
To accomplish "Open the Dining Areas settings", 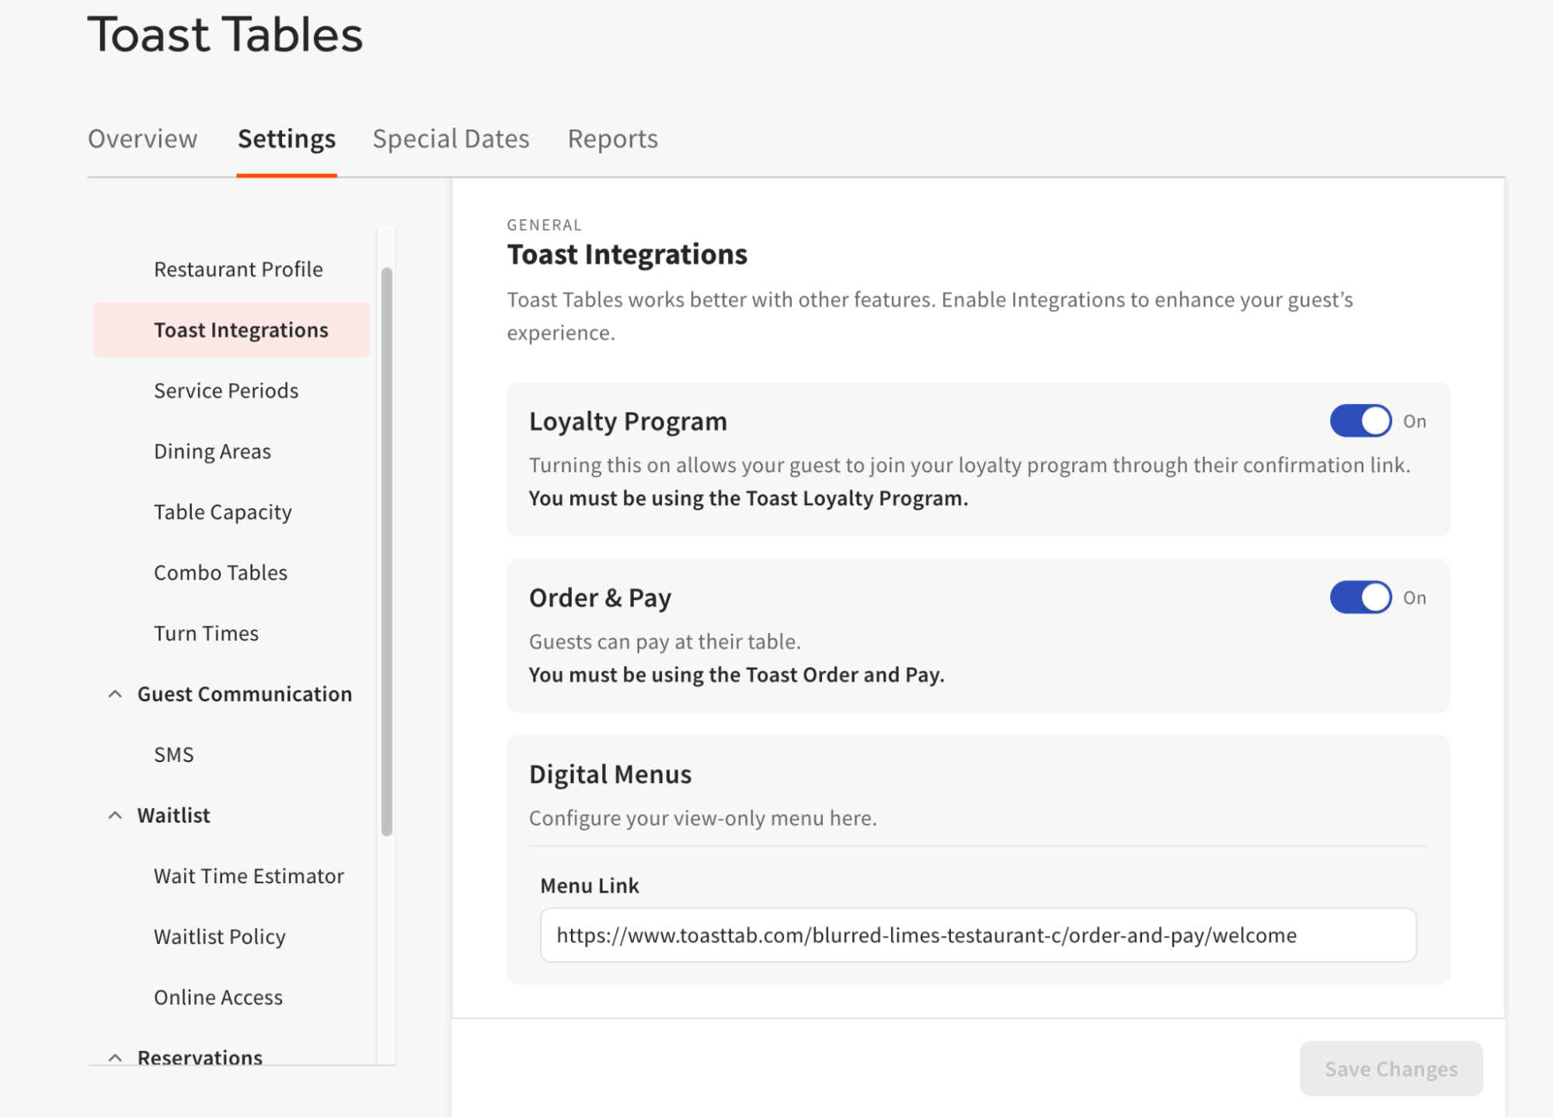I will 212,451.
